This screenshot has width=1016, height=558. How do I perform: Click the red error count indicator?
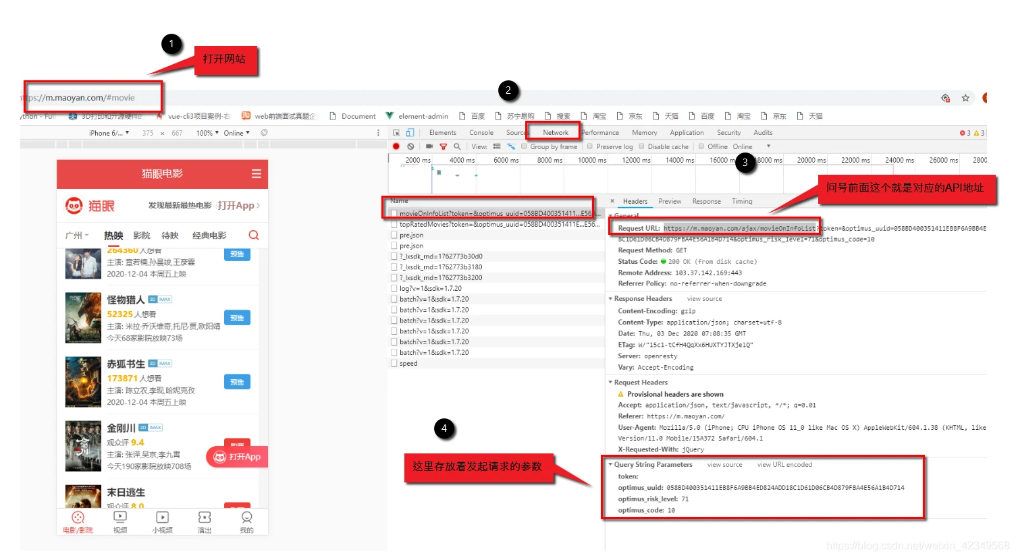tap(965, 133)
